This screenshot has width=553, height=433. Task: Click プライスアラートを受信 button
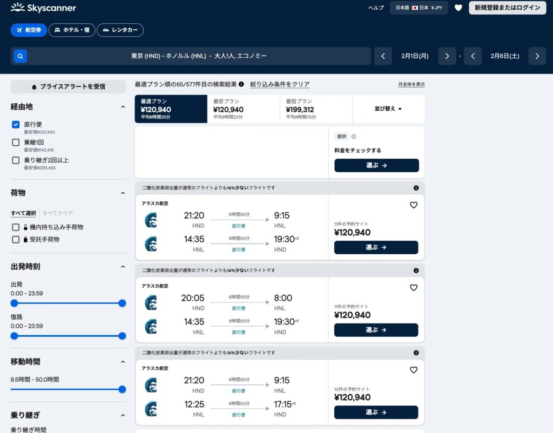(x=68, y=86)
